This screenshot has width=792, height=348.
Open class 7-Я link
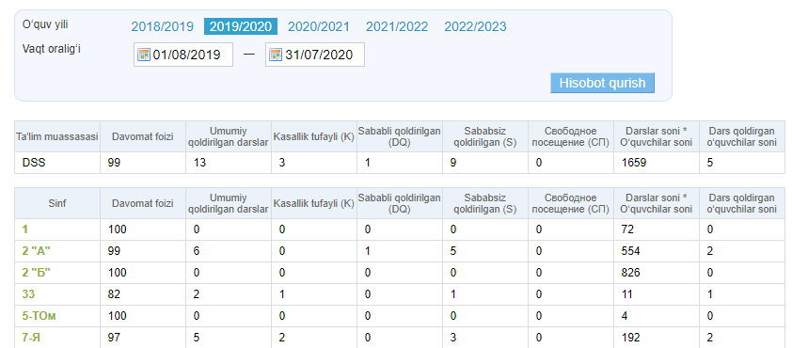(31, 338)
